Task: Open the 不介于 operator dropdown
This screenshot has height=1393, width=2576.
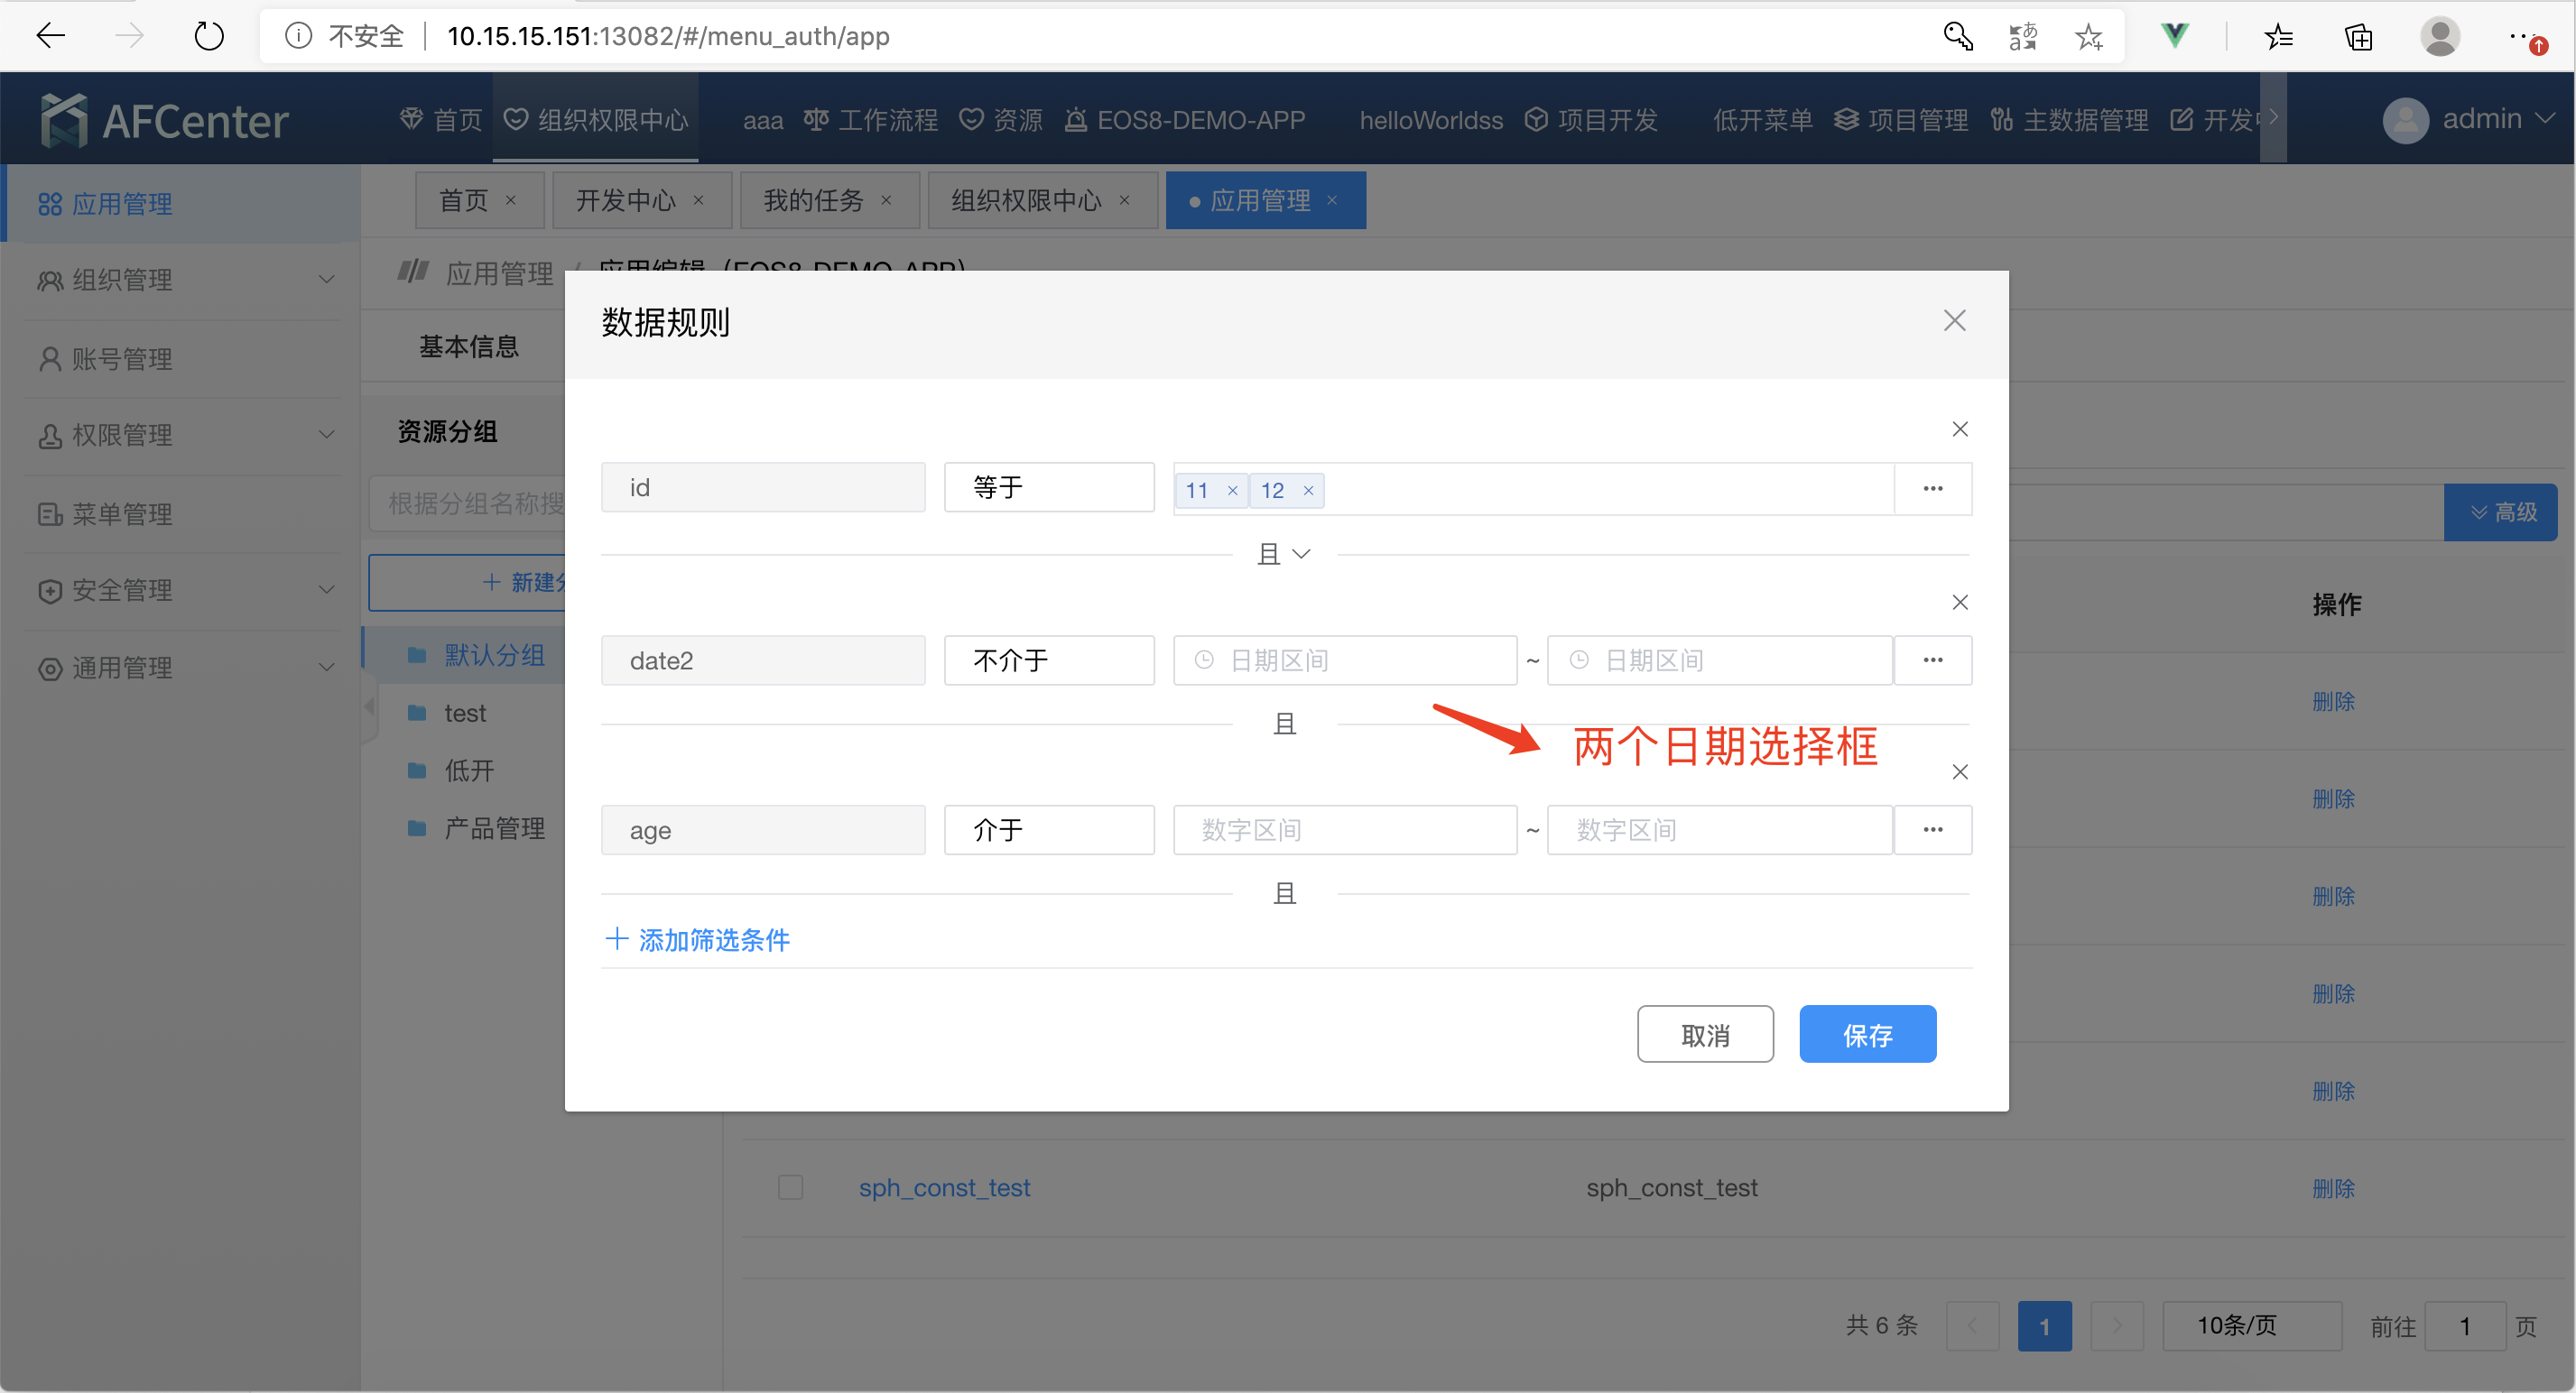Action: click(1048, 660)
